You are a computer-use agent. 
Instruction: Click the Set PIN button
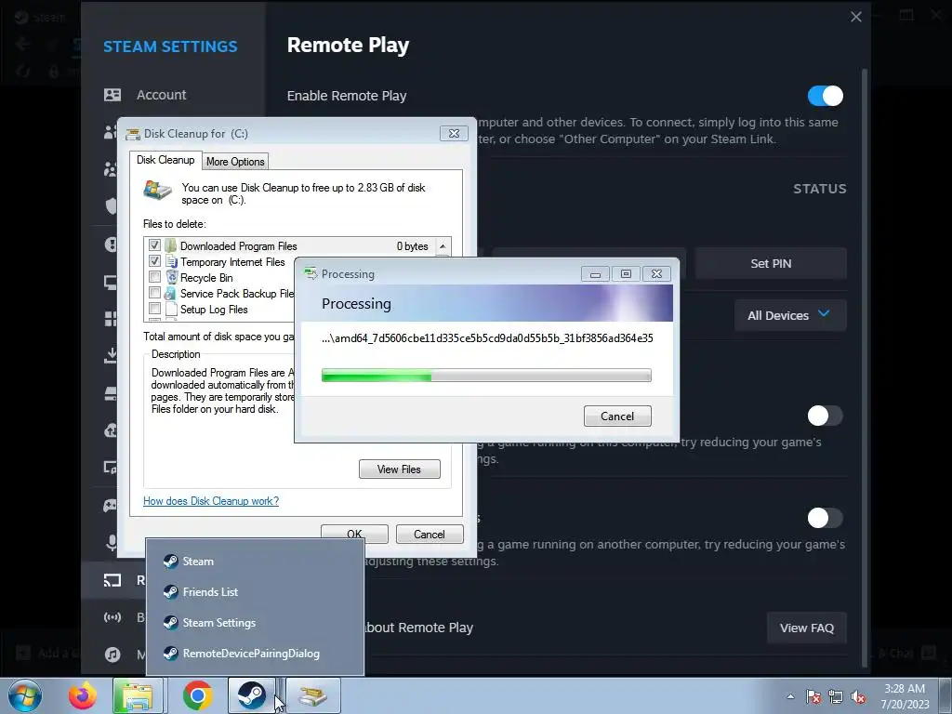[771, 263]
